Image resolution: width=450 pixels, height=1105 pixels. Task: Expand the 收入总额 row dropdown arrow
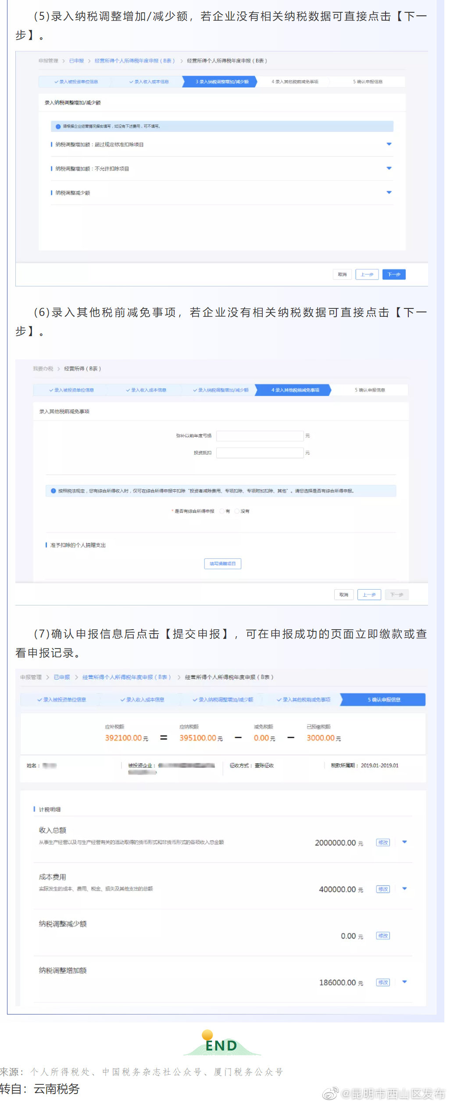coord(404,842)
